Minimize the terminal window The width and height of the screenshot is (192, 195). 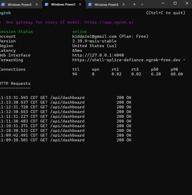point(163,3)
